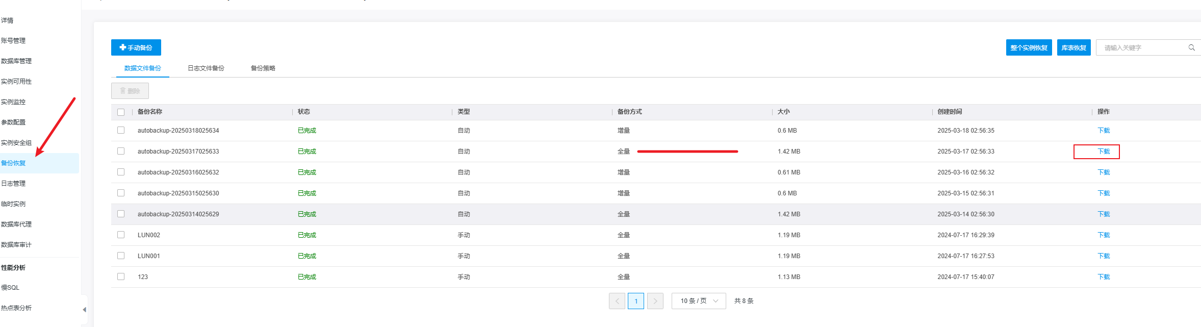1201x327 pixels.
Task: Toggle the select-all checkbox in header
Action: 121,112
